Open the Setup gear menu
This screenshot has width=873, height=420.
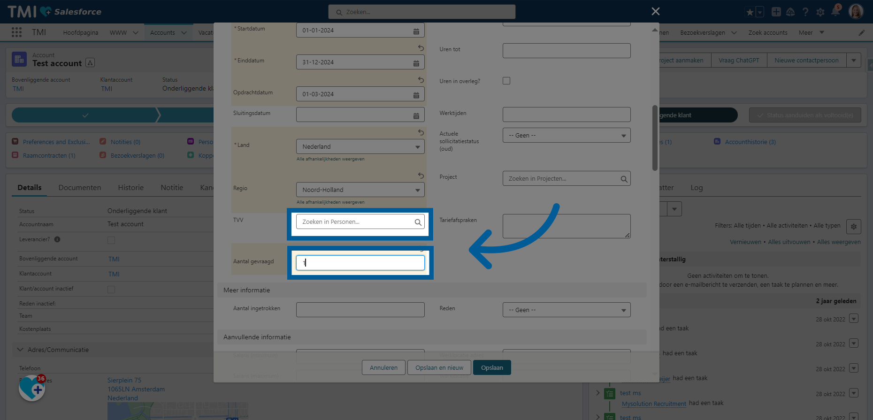pos(820,12)
